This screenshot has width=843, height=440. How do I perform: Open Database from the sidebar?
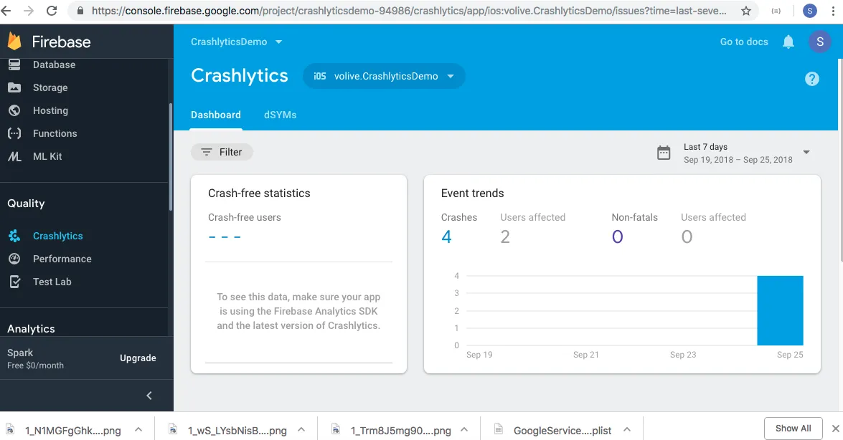[x=54, y=64]
